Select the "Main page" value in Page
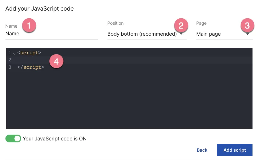This screenshot has width=257, height=161. pyautogui.click(x=209, y=34)
